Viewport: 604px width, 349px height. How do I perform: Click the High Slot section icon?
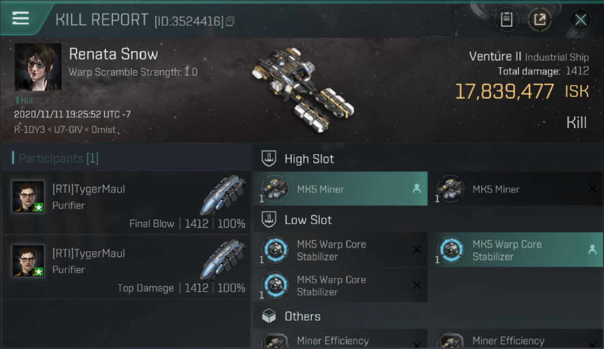pyautogui.click(x=269, y=159)
